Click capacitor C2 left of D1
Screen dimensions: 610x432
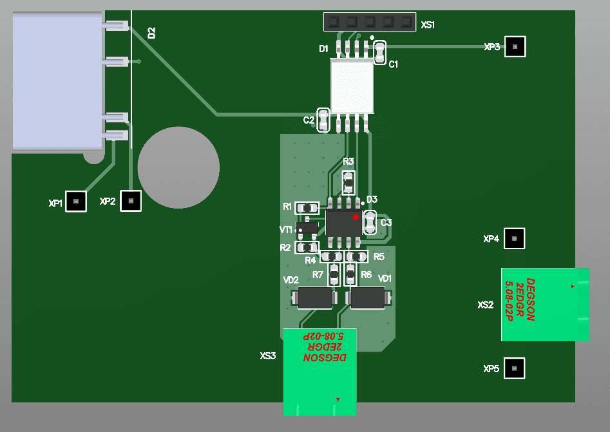click(x=323, y=120)
